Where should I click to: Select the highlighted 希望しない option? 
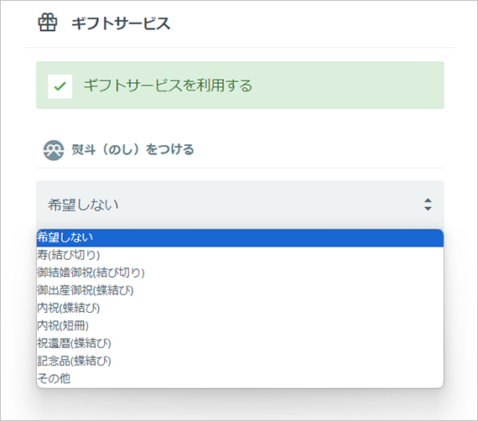coord(240,237)
